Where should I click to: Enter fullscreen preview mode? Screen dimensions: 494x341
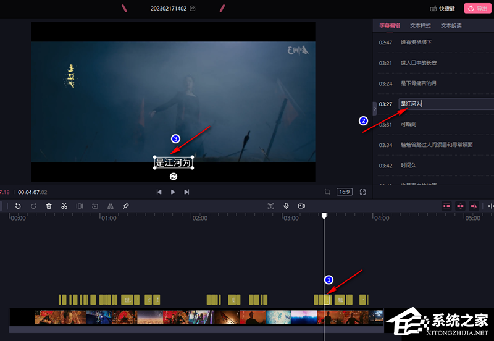click(x=362, y=192)
